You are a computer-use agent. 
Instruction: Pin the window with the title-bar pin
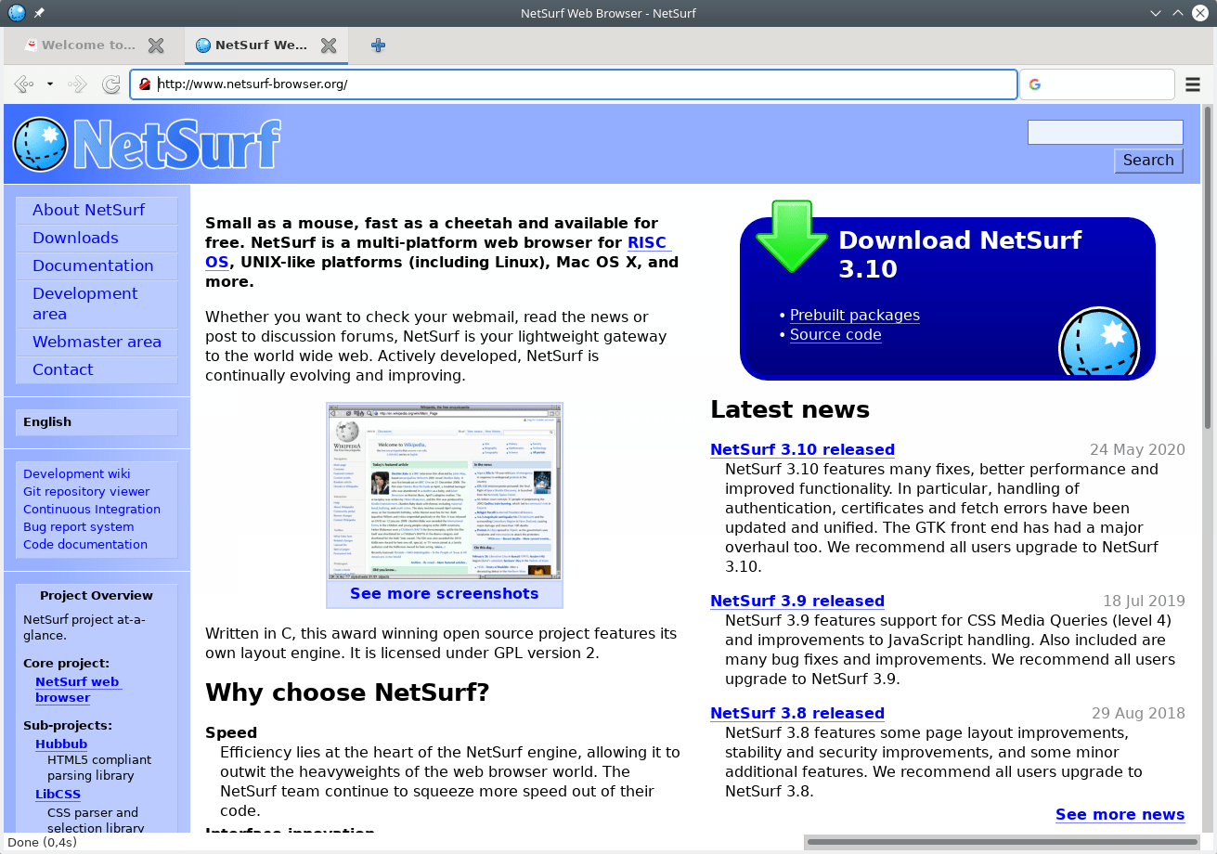39,13
